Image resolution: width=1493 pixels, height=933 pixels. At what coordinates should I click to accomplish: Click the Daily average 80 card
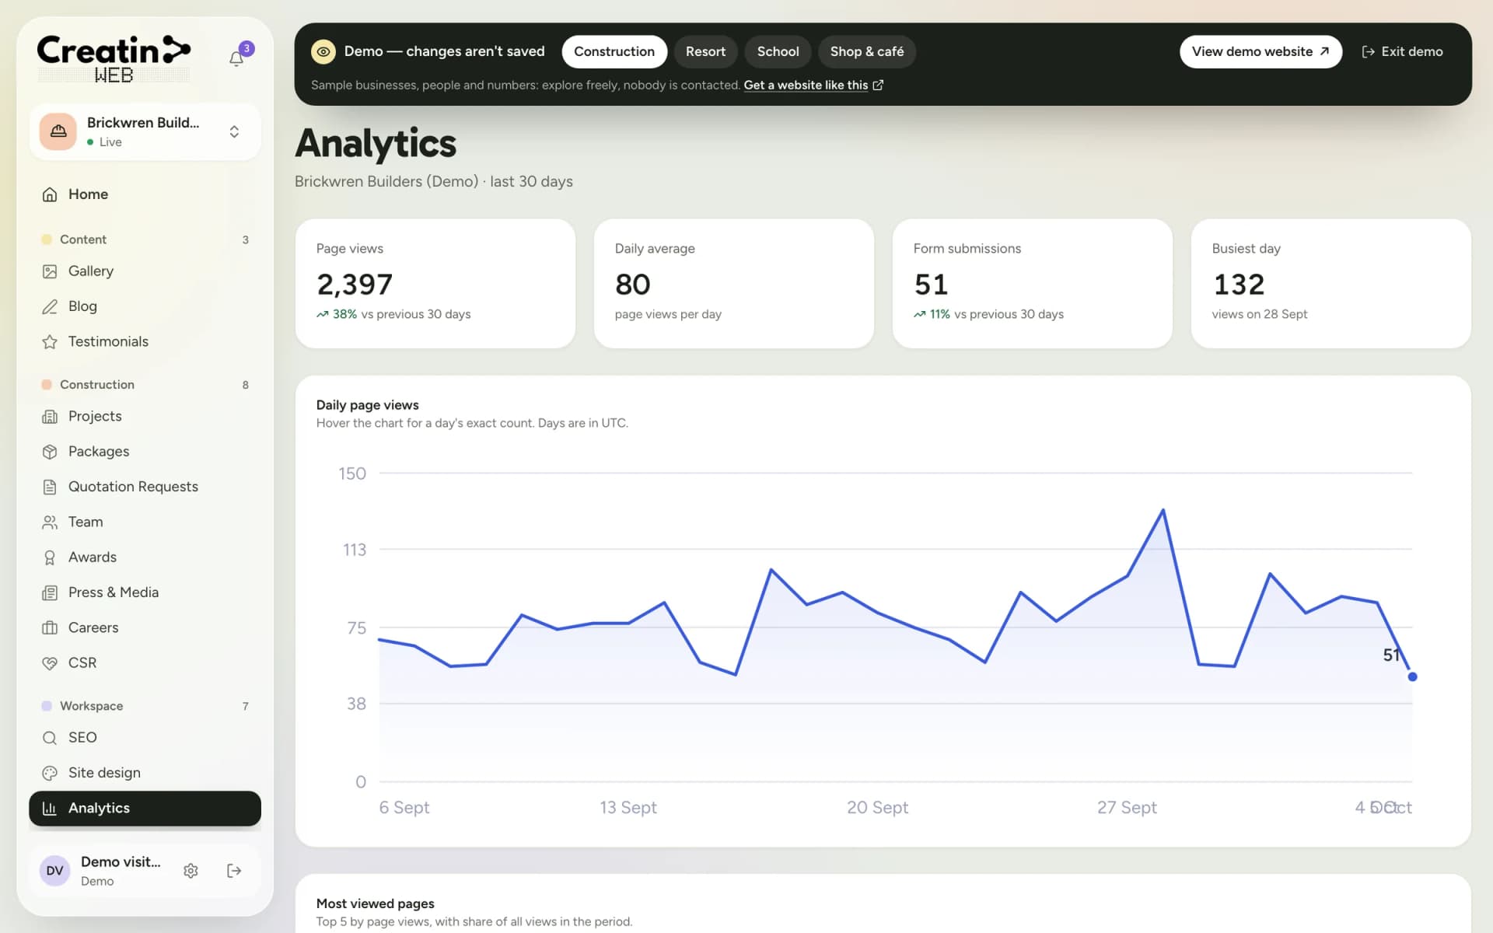click(x=733, y=283)
